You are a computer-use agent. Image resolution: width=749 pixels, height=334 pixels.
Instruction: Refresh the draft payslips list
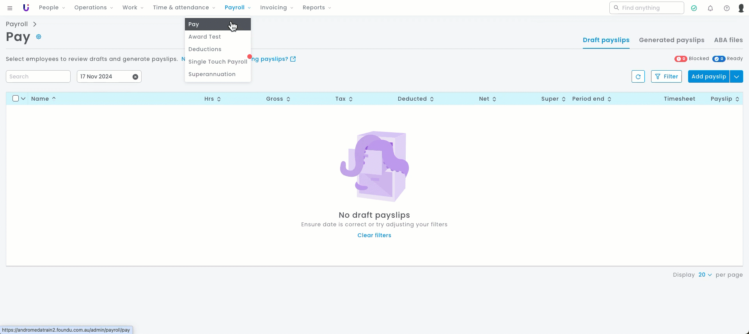click(638, 77)
